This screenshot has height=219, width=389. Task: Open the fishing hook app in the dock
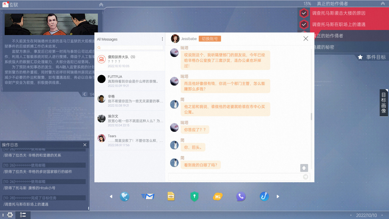coord(264,196)
